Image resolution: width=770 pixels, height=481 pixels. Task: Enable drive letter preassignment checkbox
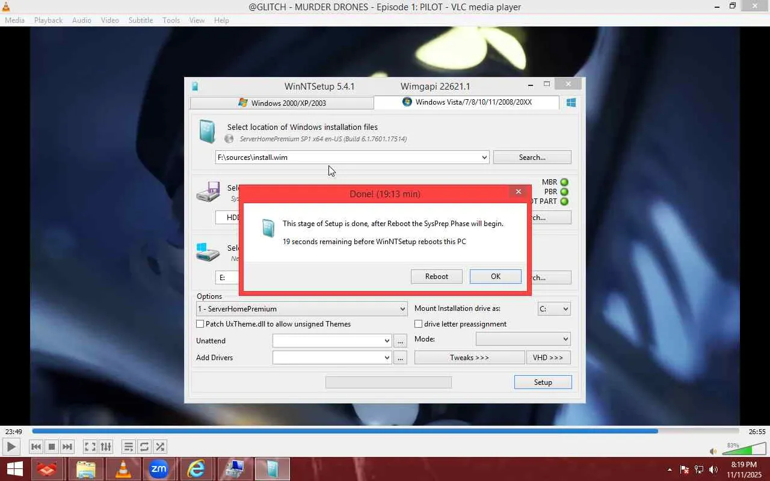[419, 324]
